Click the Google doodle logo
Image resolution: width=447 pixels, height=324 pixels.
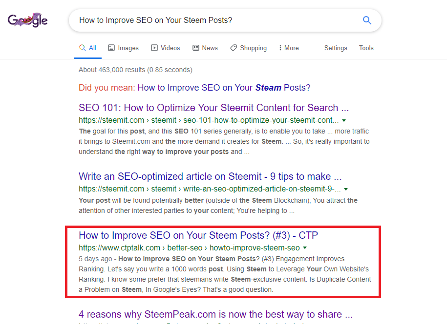click(x=28, y=20)
